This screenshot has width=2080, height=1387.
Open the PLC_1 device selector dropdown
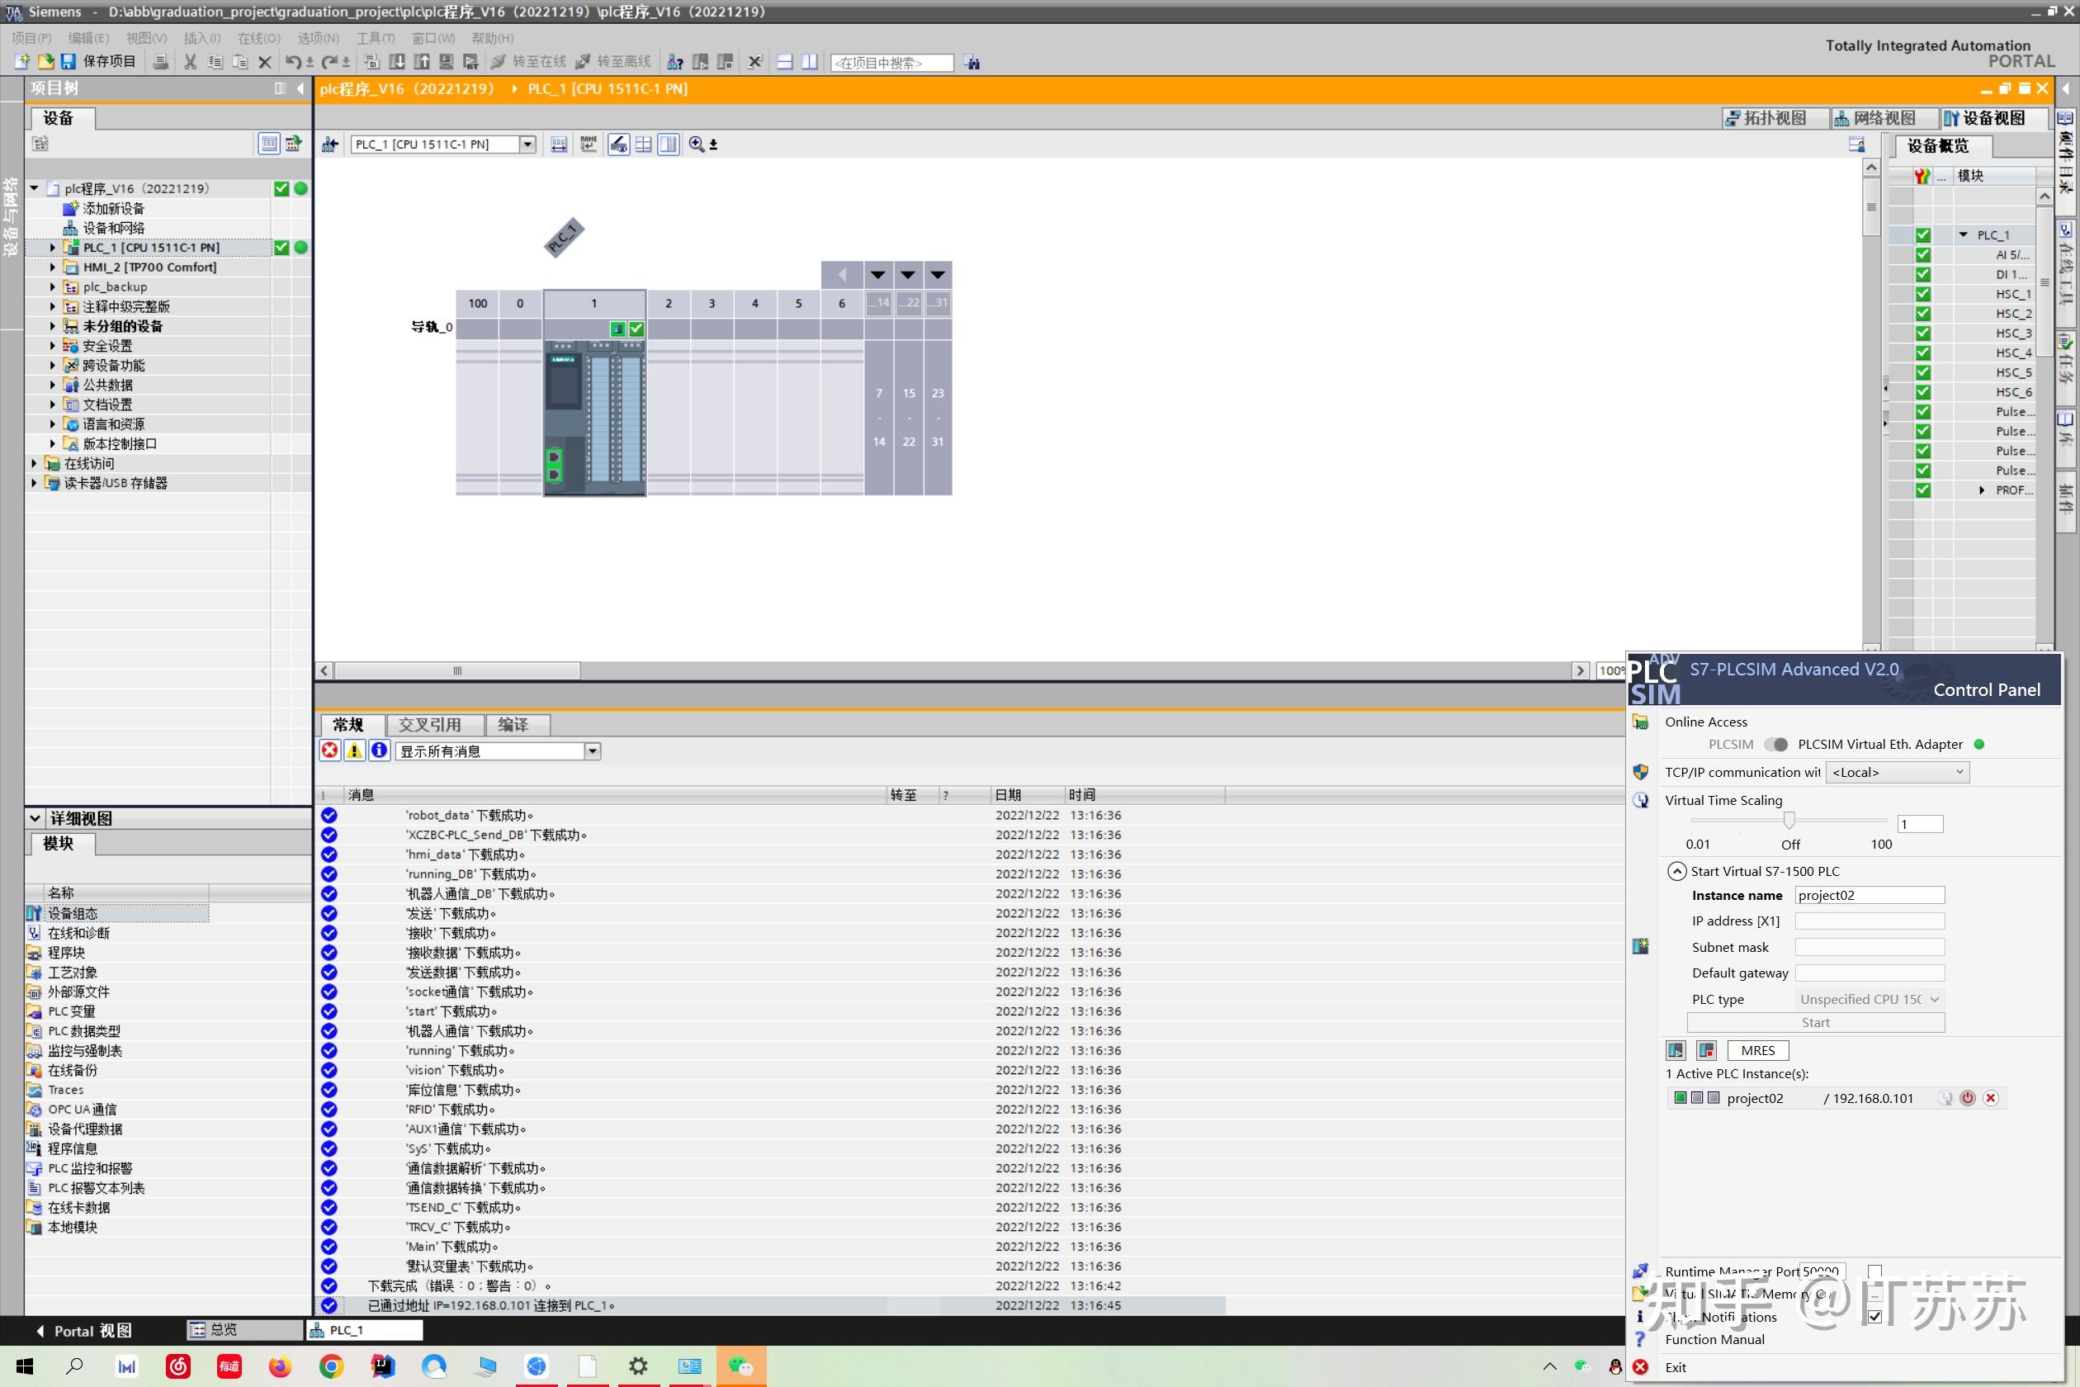click(528, 144)
